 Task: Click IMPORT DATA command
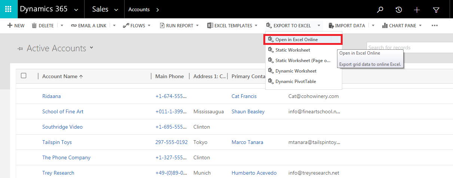pos(347,26)
